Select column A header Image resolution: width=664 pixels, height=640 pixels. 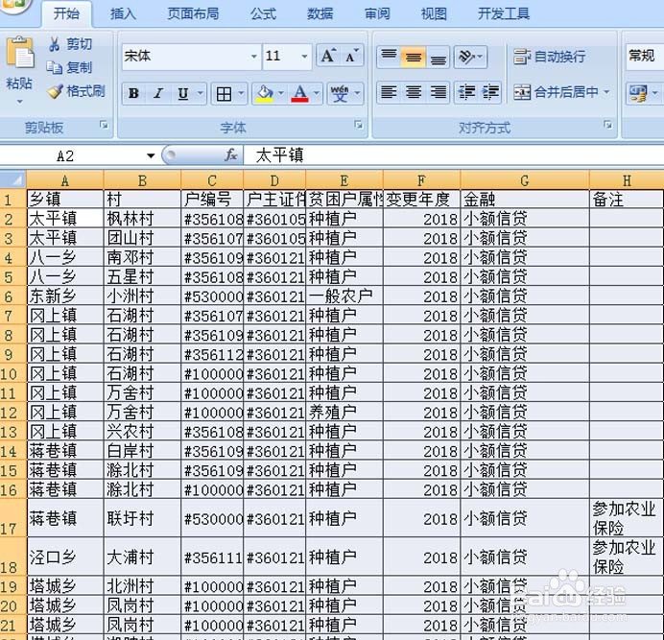tap(65, 180)
